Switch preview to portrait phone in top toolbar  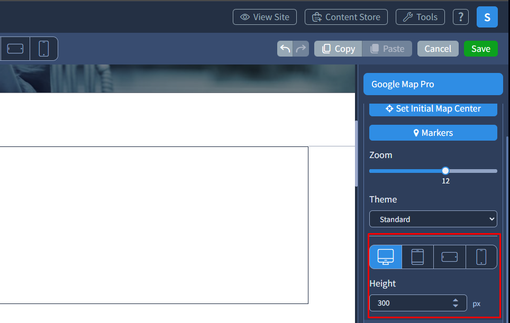click(x=44, y=49)
